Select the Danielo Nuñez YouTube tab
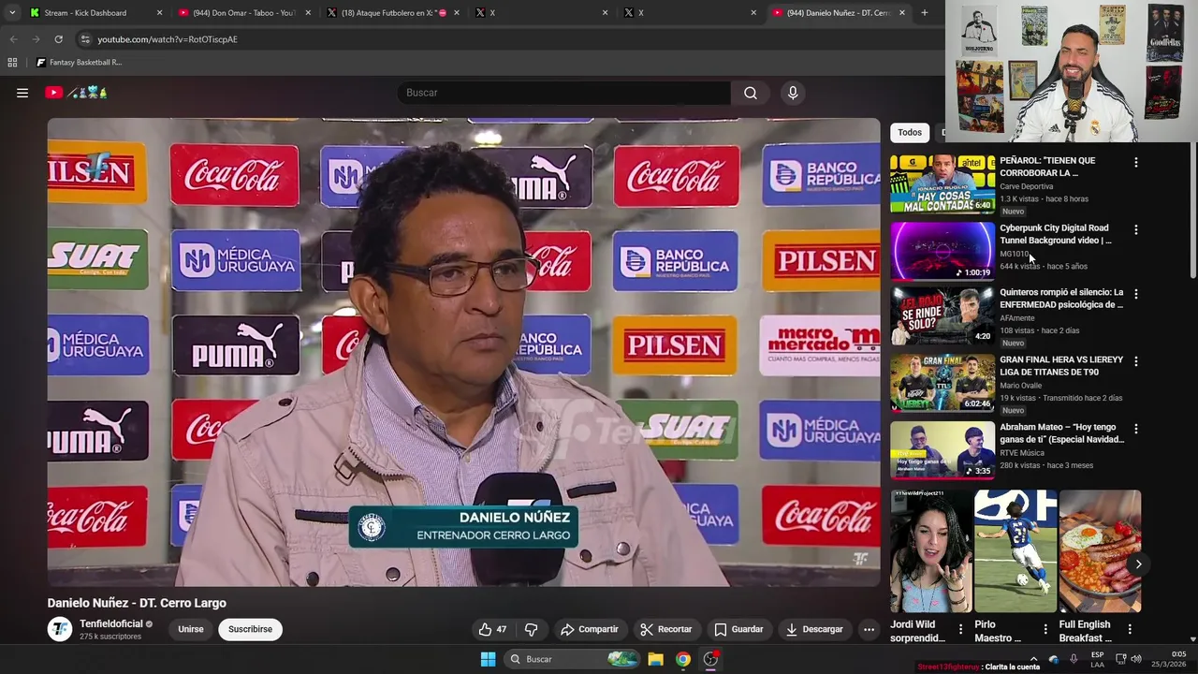This screenshot has width=1198, height=674. coord(838,13)
